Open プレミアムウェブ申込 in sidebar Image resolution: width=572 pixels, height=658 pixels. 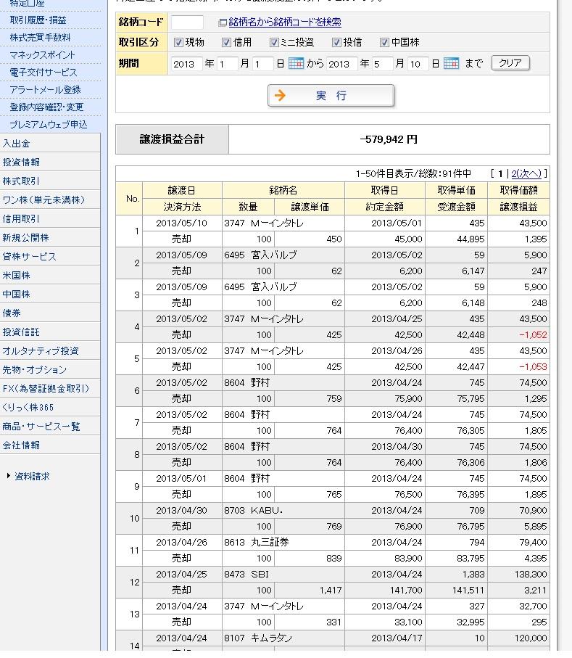49,125
